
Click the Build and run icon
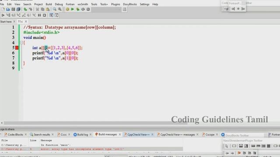78,9
